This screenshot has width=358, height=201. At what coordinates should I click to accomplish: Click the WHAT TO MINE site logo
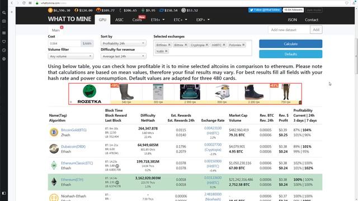(x=69, y=19)
